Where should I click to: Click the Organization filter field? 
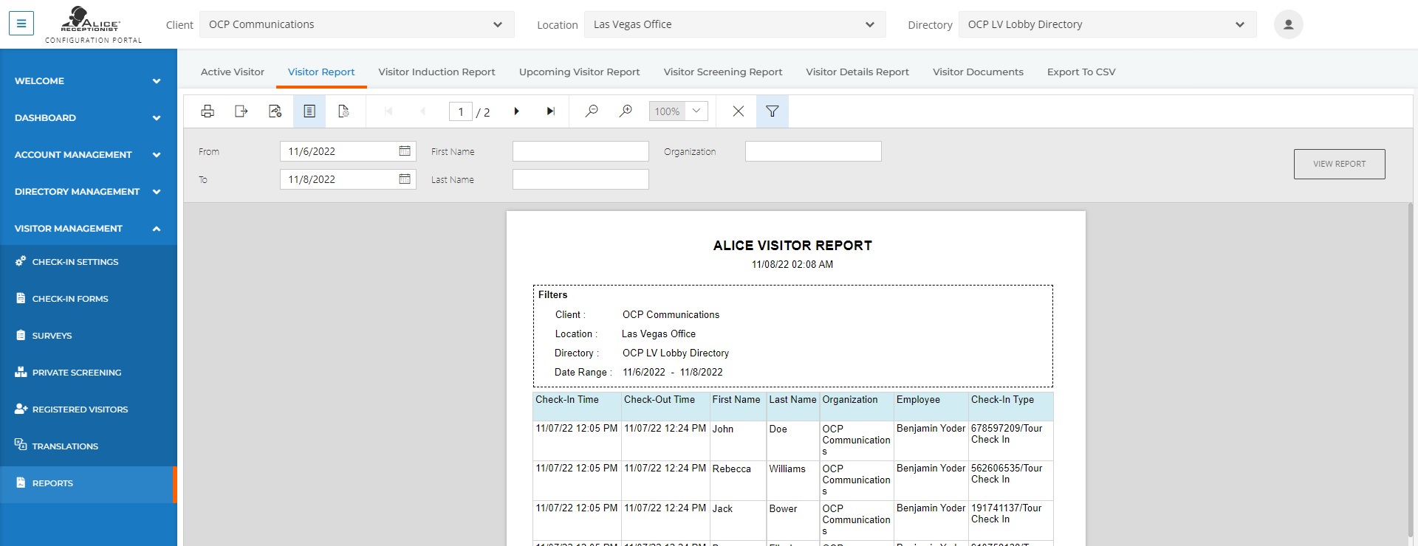[x=813, y=151]
